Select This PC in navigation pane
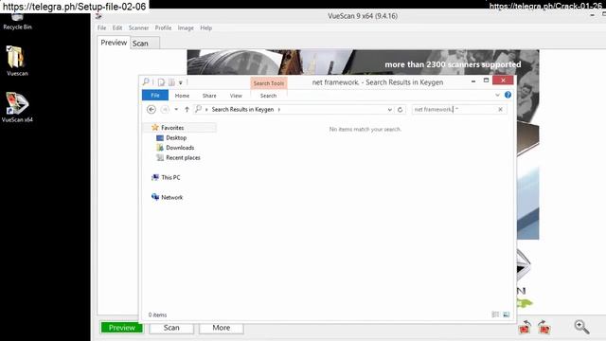The height and width of the screenshot is (341, 606). 170,177
